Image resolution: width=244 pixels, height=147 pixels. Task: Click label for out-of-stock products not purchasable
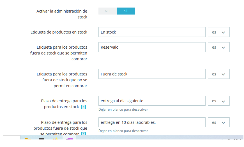tap(62, 80)
